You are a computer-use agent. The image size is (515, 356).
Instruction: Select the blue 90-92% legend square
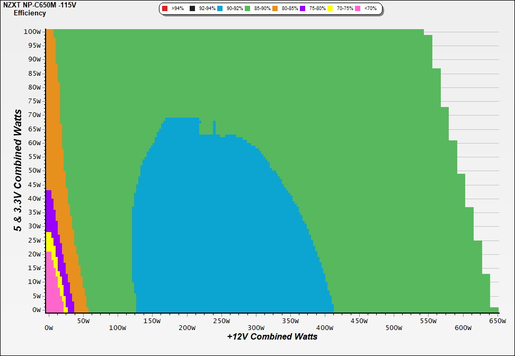click(x=221, y=9)
